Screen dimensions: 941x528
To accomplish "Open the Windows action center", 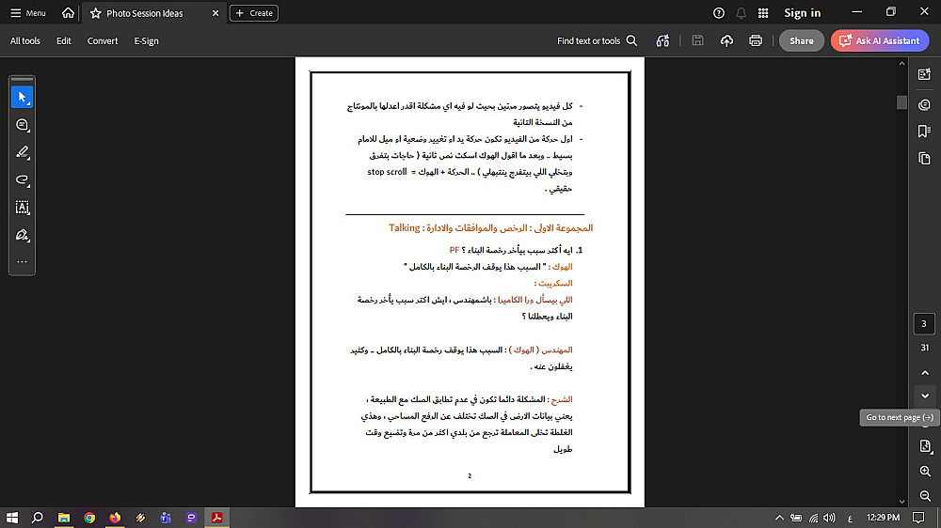I will [918, 518].
